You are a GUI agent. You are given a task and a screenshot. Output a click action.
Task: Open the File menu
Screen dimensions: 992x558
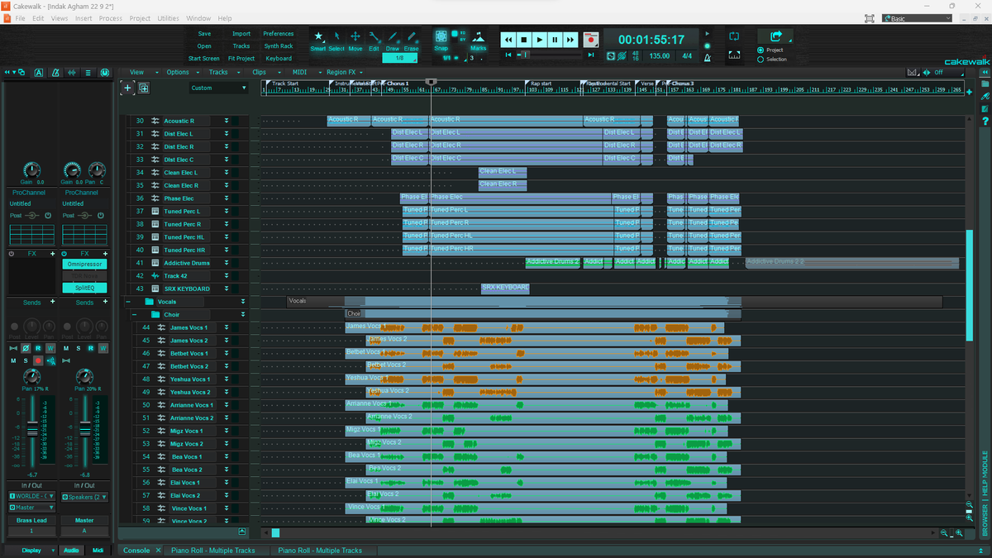[x=20, y=18]
